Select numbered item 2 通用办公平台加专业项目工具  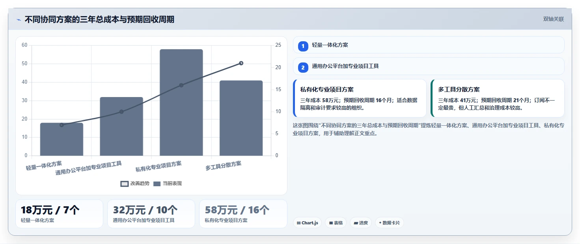point(429,66)
